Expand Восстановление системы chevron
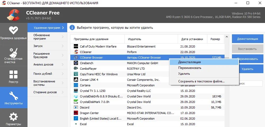 pos(62,83)
